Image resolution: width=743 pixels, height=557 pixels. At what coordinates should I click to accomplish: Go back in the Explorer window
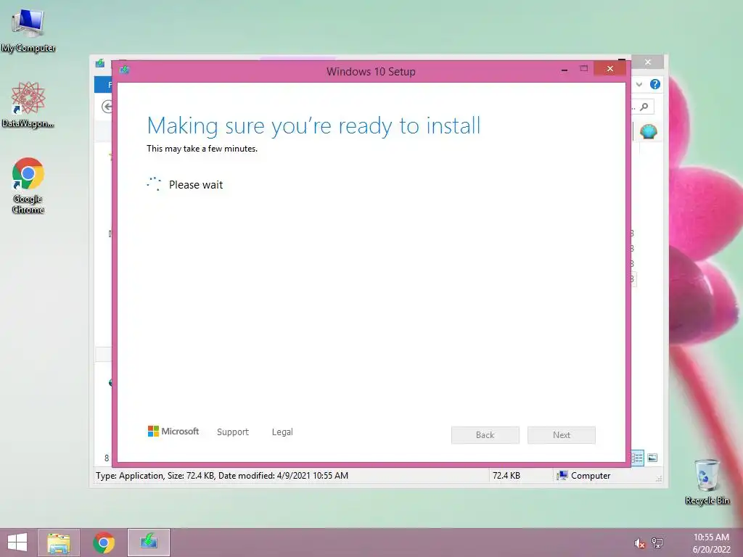[x=107, y=107]
